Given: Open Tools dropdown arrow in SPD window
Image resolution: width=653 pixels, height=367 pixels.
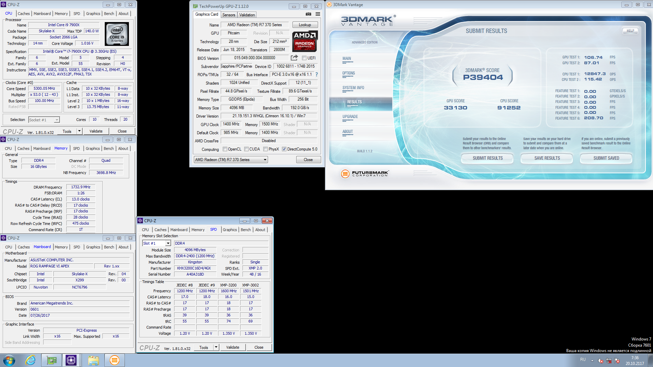Looking at the screenshot, I should 216,347.
